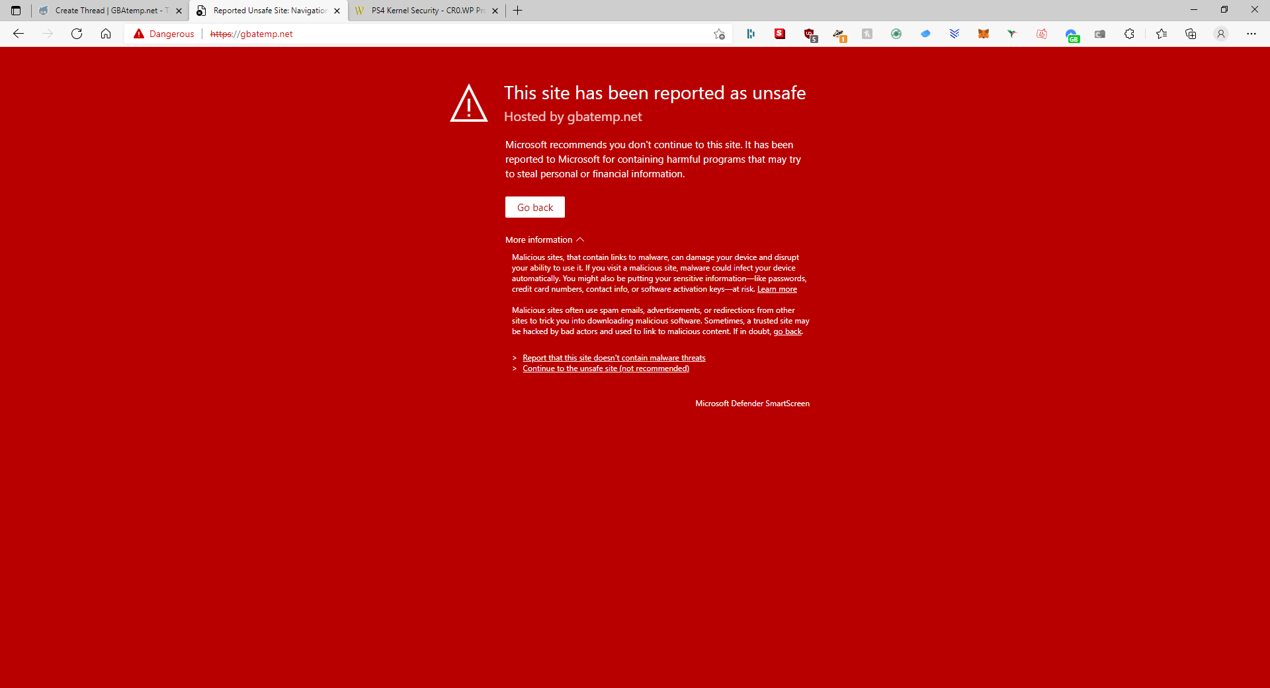Open the uBlock Origin extension showing 5
This screenshot has width=1270, height=688.
point(810,34)
